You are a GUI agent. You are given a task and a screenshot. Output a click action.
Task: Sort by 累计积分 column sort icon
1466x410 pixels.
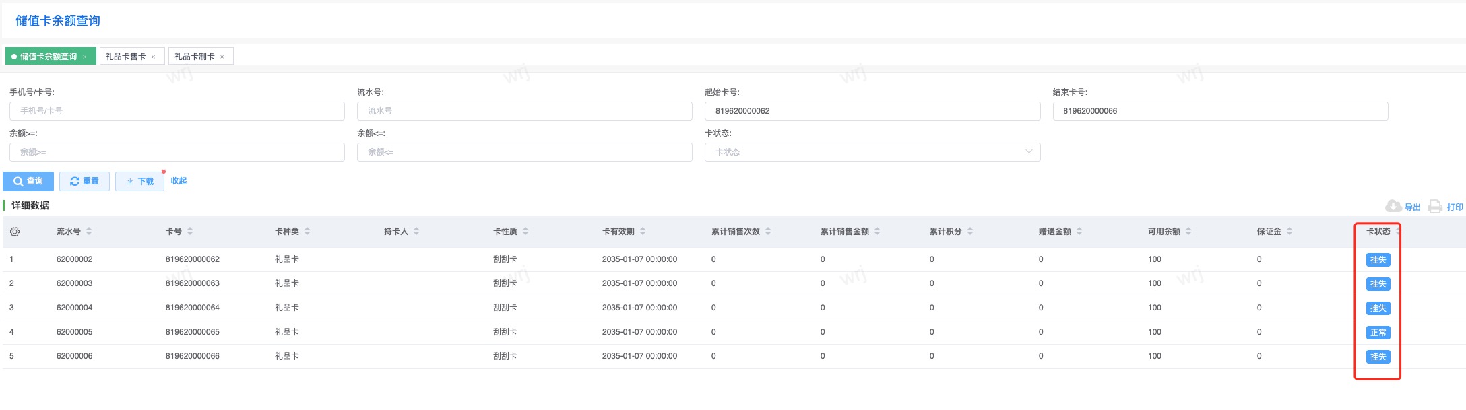tap(970, 232)
